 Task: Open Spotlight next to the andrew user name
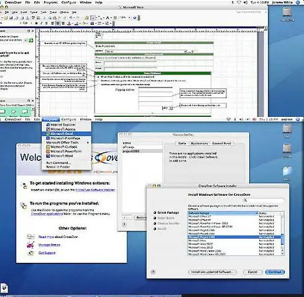pos(298,119)
